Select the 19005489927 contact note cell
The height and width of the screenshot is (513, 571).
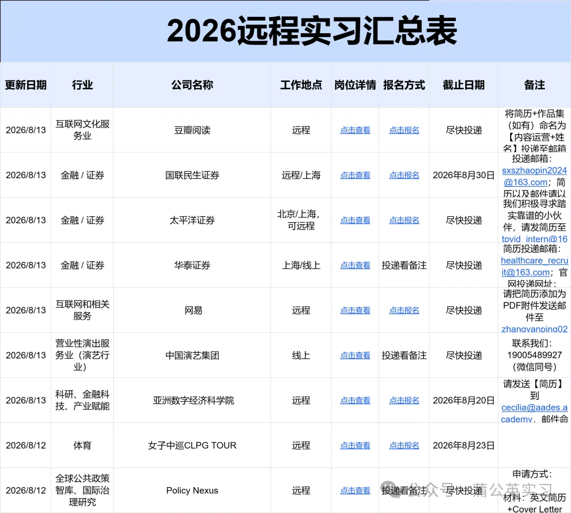[534, 355]
